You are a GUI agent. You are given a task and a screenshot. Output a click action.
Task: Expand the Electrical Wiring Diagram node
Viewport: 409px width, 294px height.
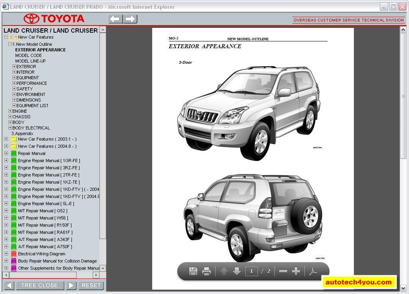(6, 254)
